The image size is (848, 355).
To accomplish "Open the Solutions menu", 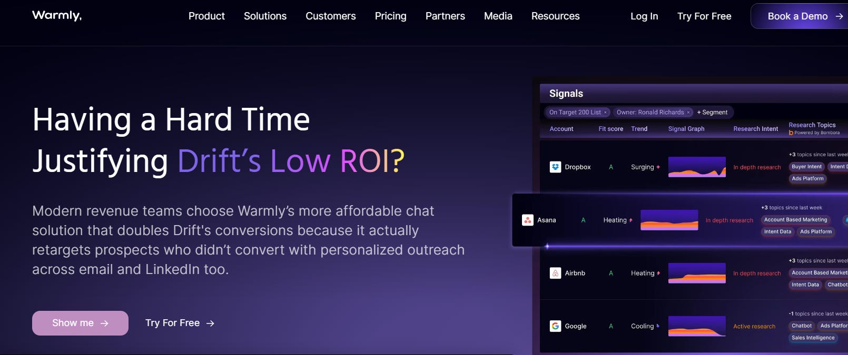I will [265, 16].
